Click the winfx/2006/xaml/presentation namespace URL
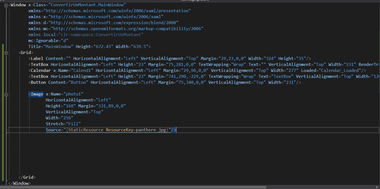The height and width of the screenshot is (189, 380). (x=117, y=11)
